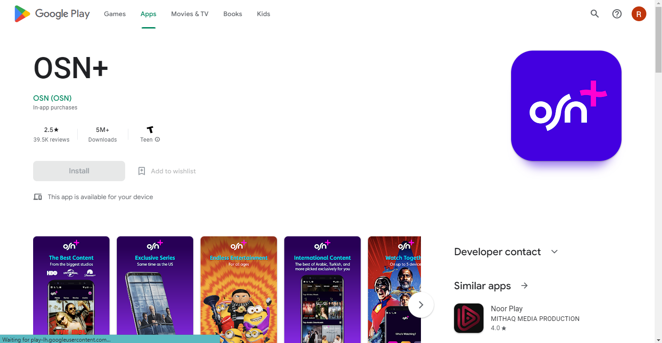Image resolution: width=662 pixels, height=343 pixels.
Task: Click the Teen rating T icon
Action: pyautogui.click(x=150, y=130)
